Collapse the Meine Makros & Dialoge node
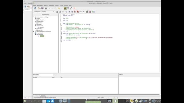184x103 pixels. click(x=34, y=17)
